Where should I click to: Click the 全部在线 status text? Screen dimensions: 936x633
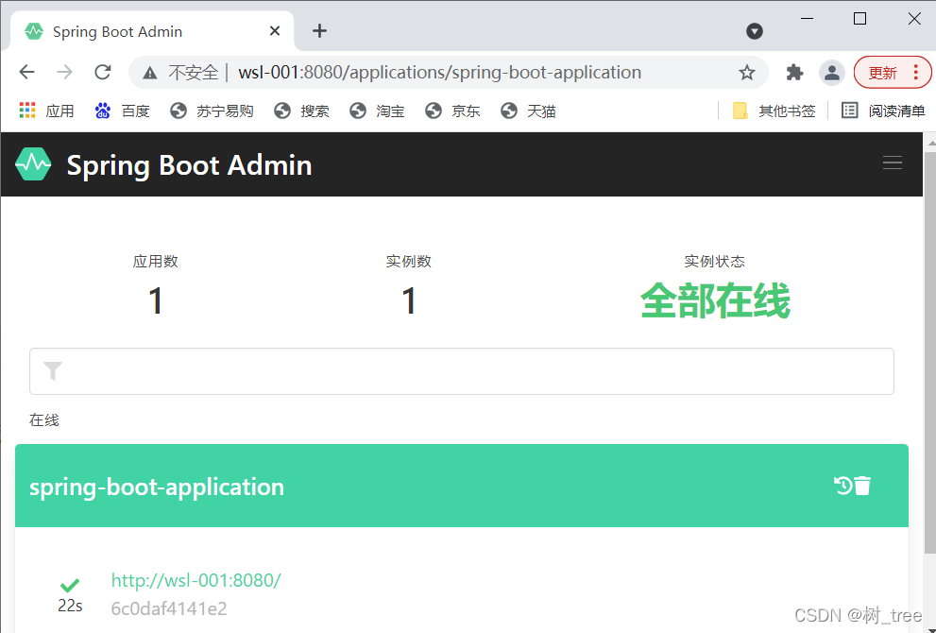tap(715, 300)
